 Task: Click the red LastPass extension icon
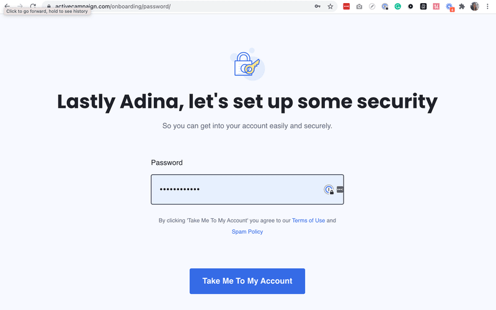click(x=347, y=6)
